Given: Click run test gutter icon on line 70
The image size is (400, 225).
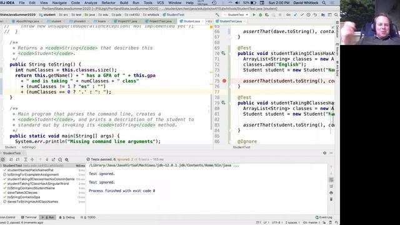Looking at the screenshot, I should (223, 53).
